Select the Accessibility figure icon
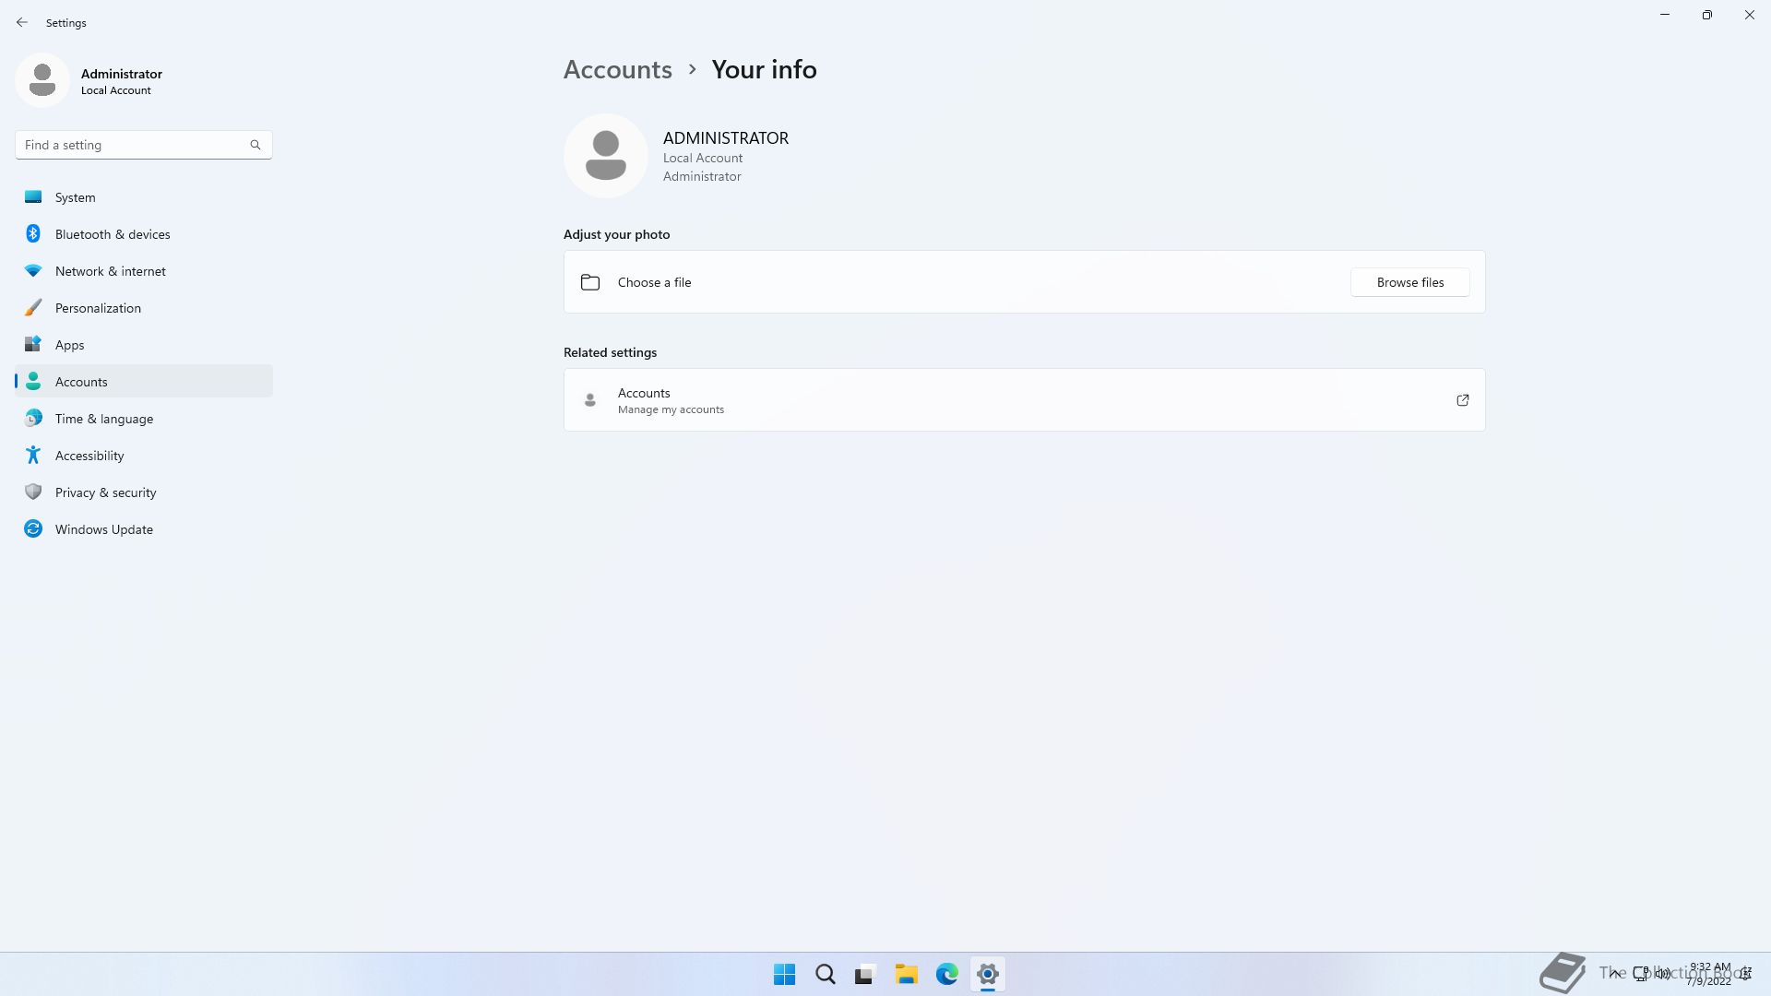Screen dimensions: 1771x996 click(x=33, y=455)
